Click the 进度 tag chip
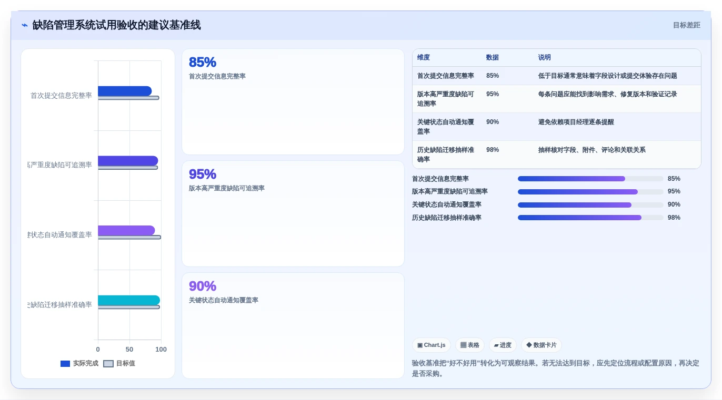The image size is (722, 400). click(x=503, y=345)
